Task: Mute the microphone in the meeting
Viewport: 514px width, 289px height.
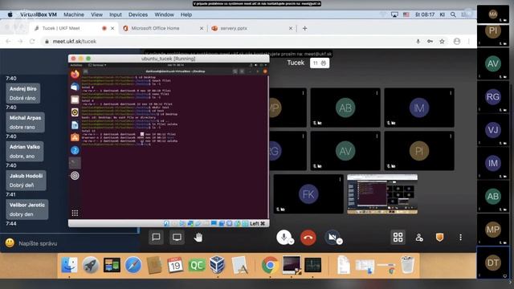Action: click(x=284, y=237)
